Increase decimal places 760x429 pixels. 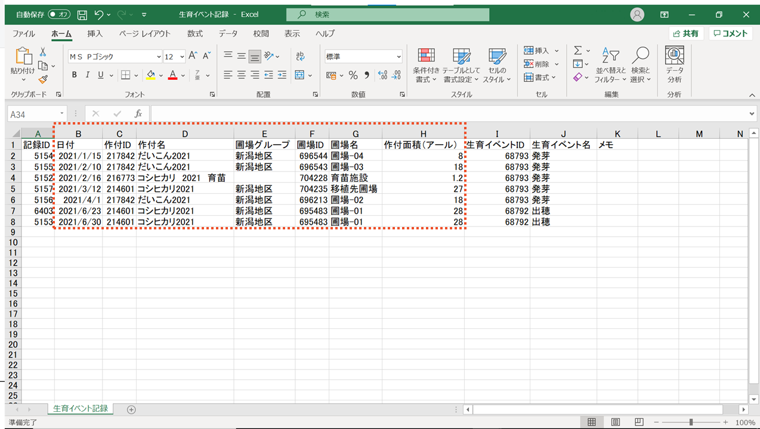tap(382, 75)
